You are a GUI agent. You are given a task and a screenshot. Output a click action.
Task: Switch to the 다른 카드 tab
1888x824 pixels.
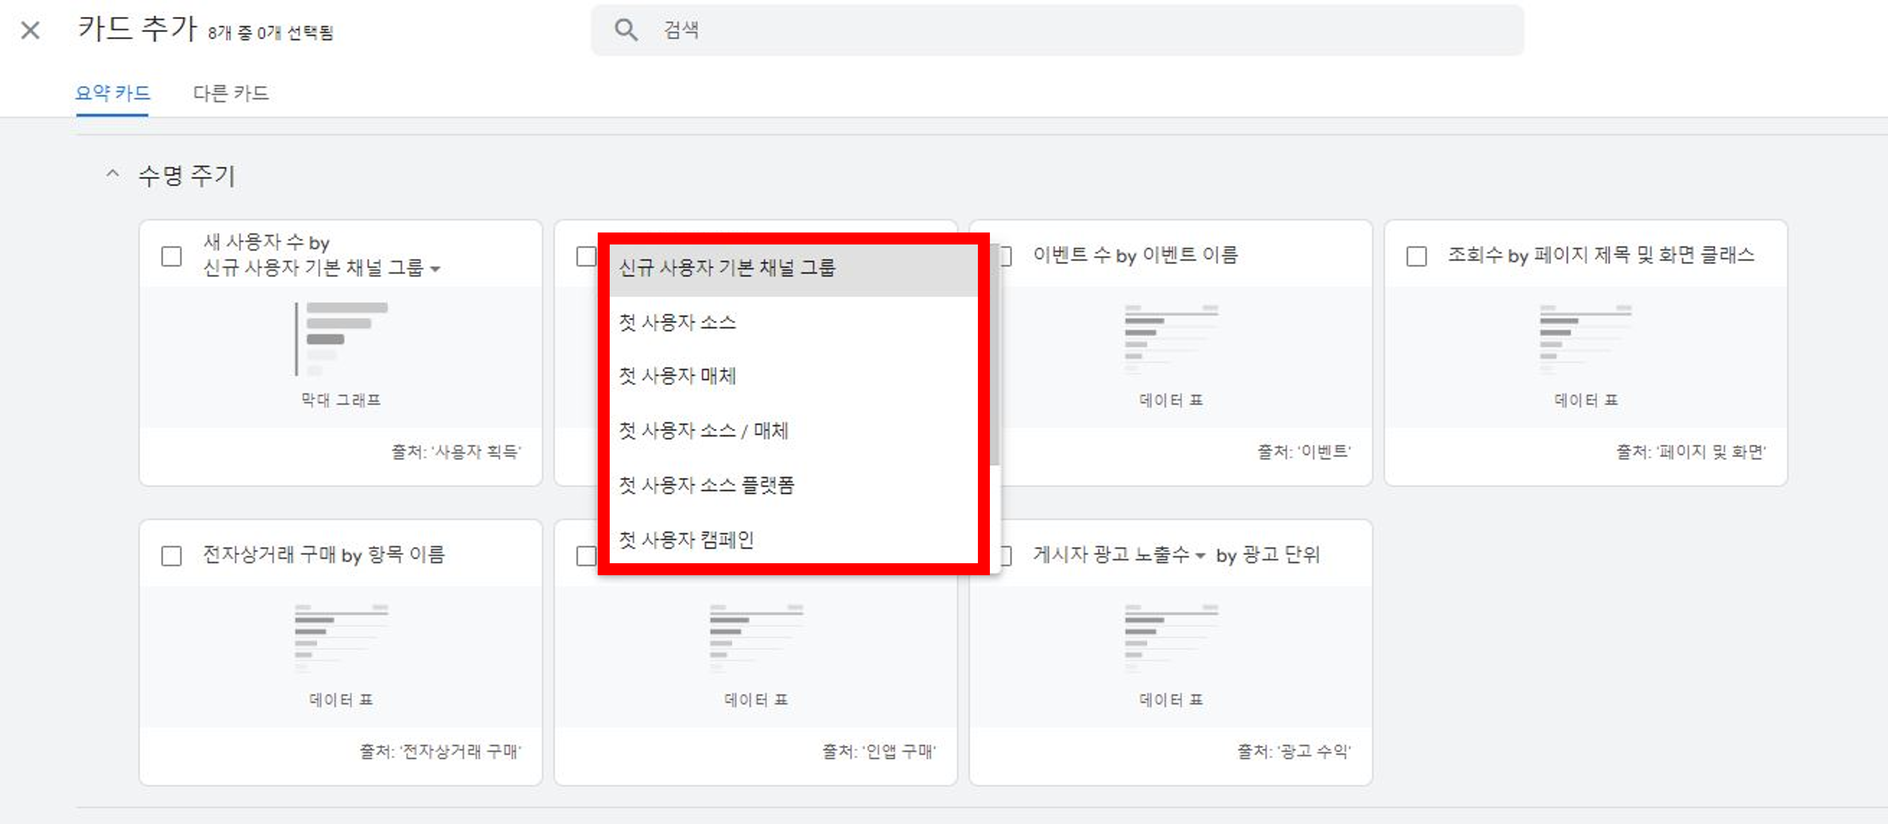[x=230, y=93]
